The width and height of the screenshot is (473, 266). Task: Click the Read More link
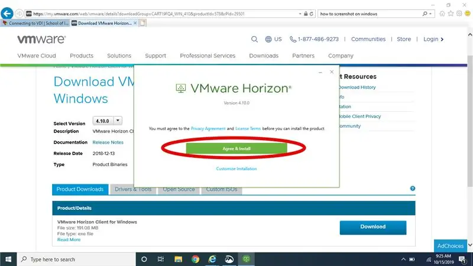tap(69, 239)
